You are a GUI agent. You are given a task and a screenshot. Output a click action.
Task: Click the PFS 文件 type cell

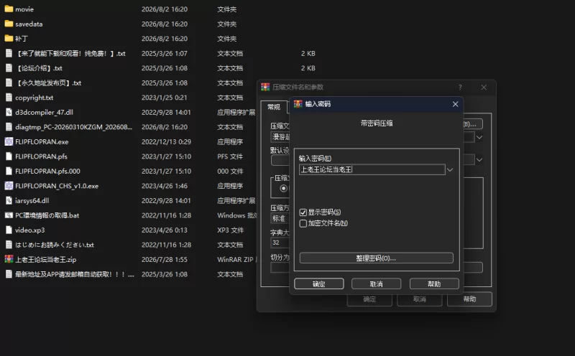tap(230, 156)
